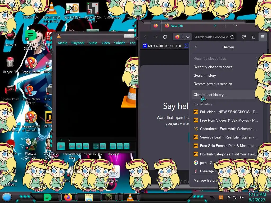This screenshot has height=203, width=271.
Task: Play media with the VLC play button
Action: coord(61,146)
